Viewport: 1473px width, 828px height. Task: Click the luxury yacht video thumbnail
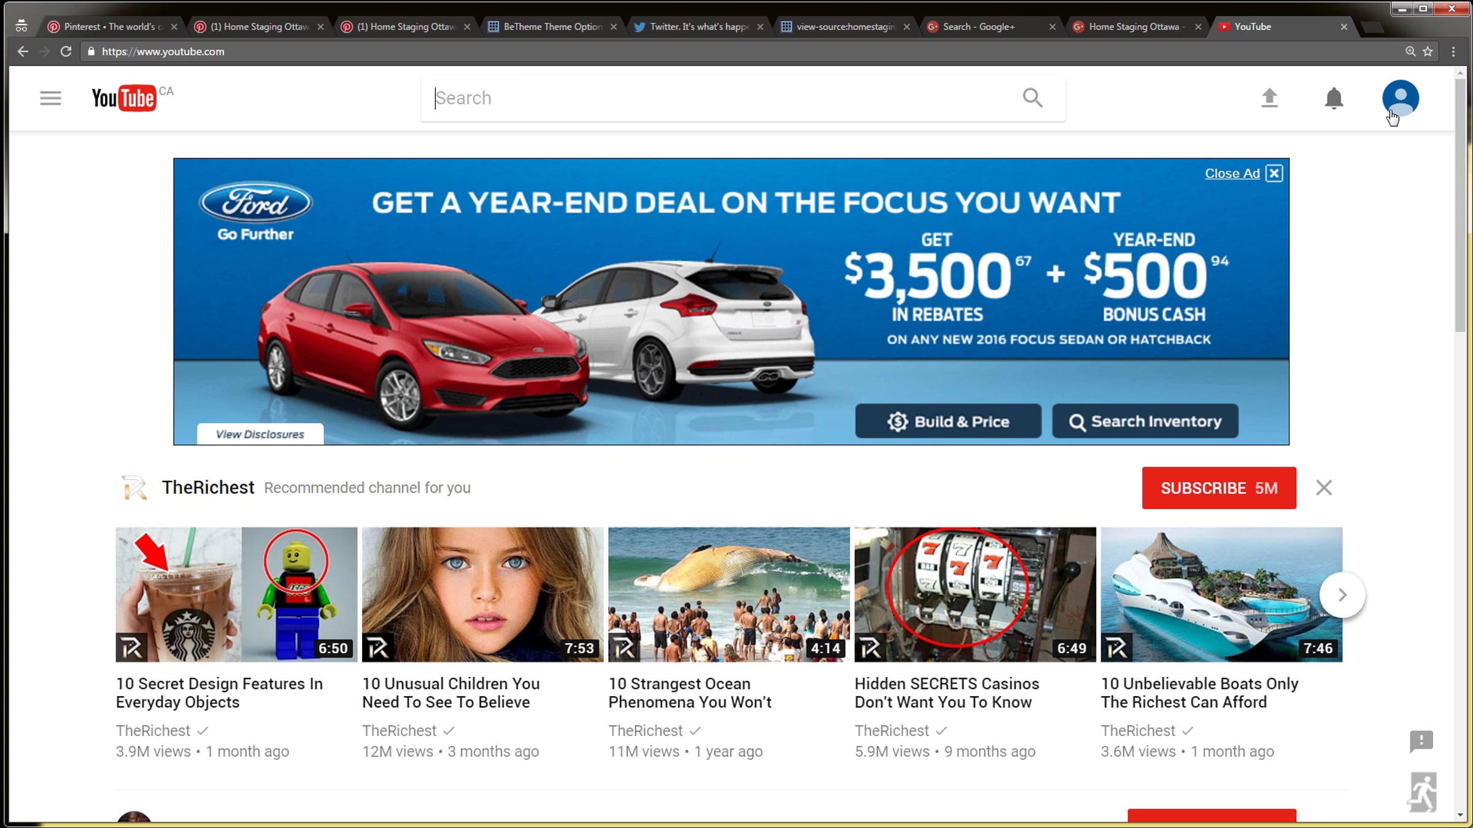click(x=1221, y=594)
